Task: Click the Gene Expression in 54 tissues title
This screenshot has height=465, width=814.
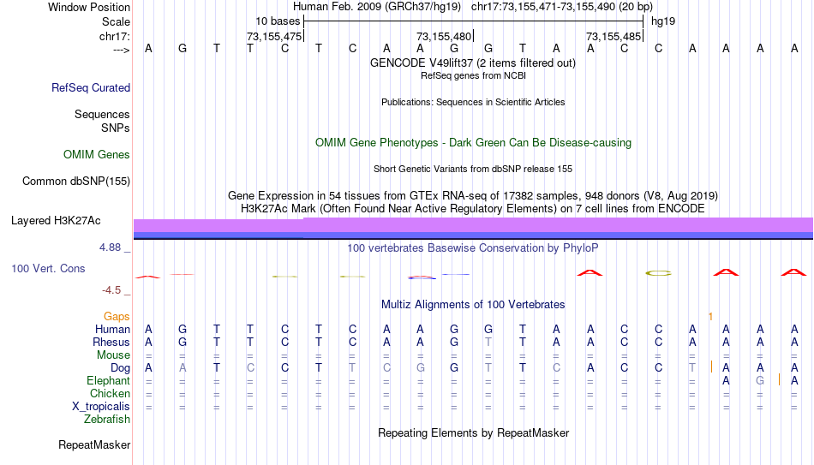Action: tap(473, 195)
